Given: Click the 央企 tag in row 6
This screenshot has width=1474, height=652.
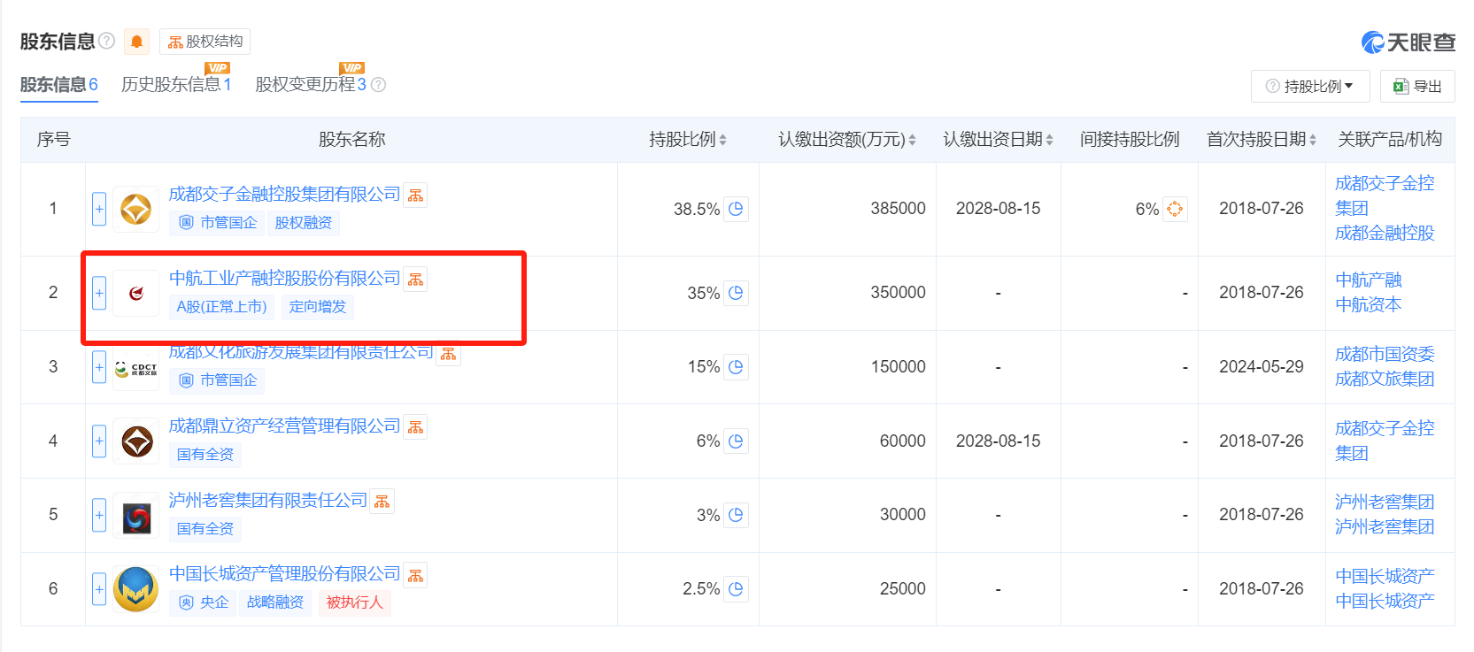Looking at the screenshot, I should click(x=204, y=602).
